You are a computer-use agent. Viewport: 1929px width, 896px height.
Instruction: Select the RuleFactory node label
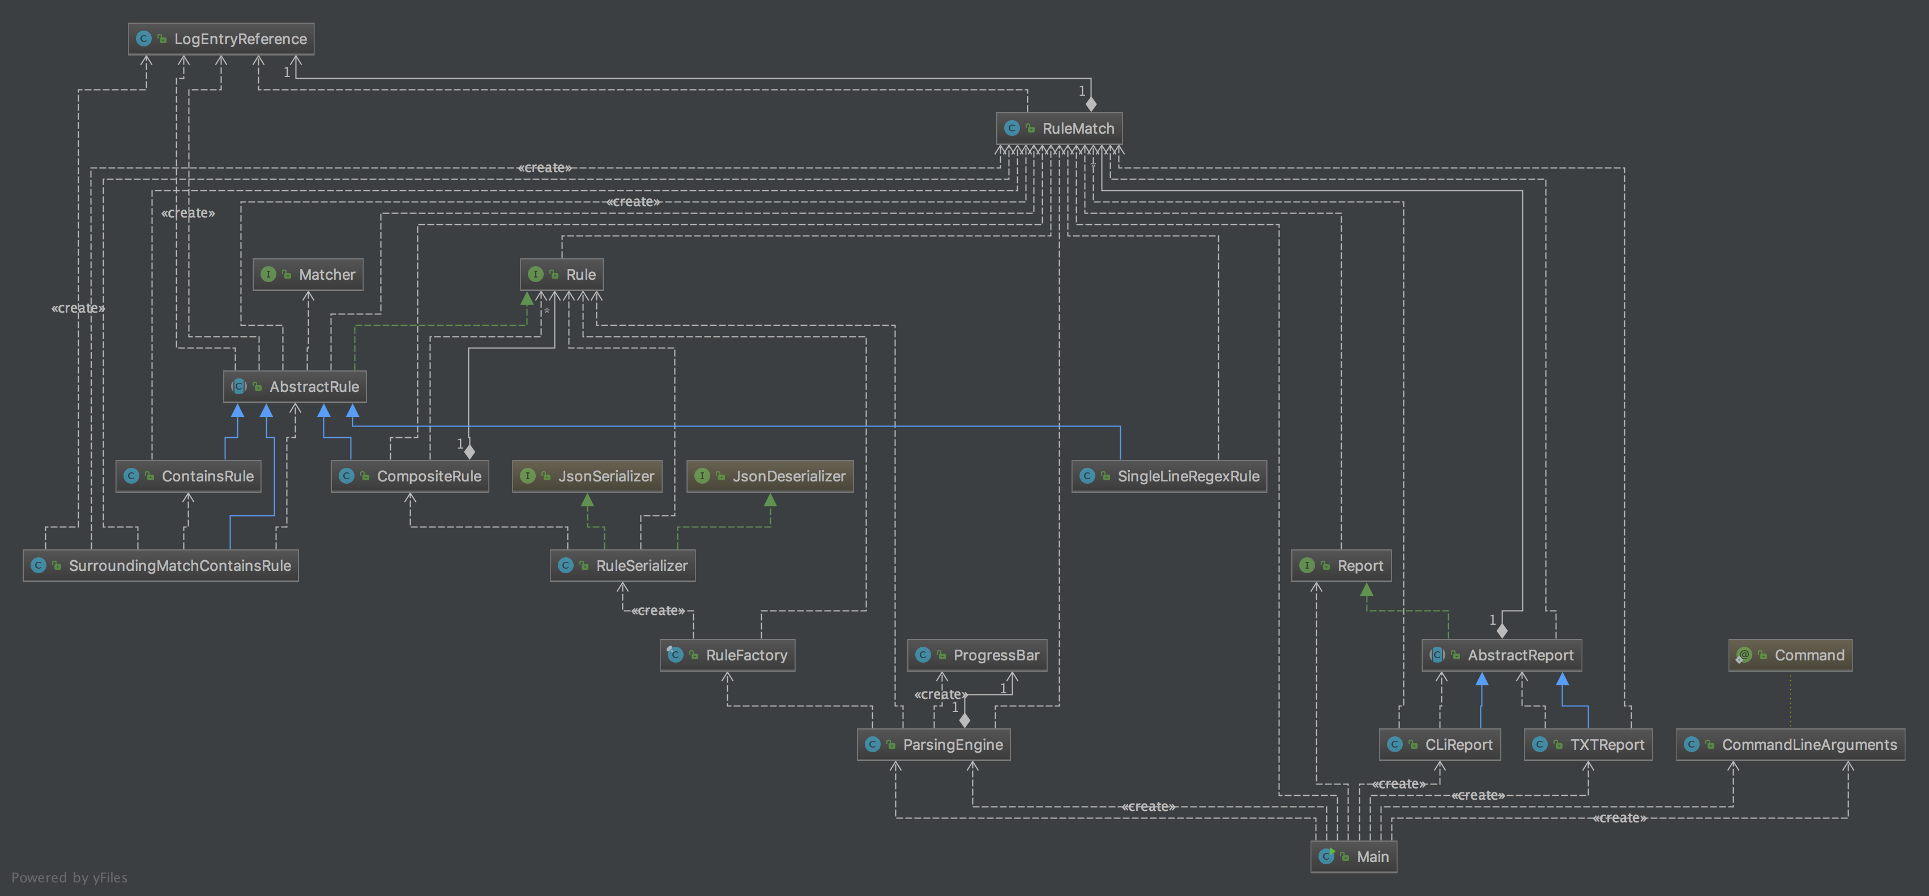(x=746, y=655)
